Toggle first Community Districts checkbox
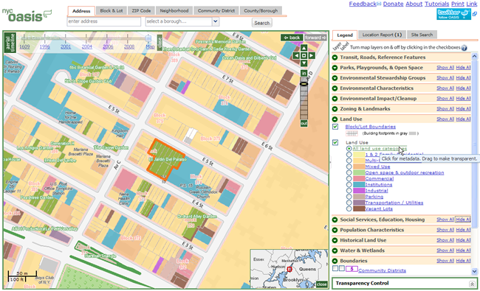Screen dimensions: 480x291 335,268
